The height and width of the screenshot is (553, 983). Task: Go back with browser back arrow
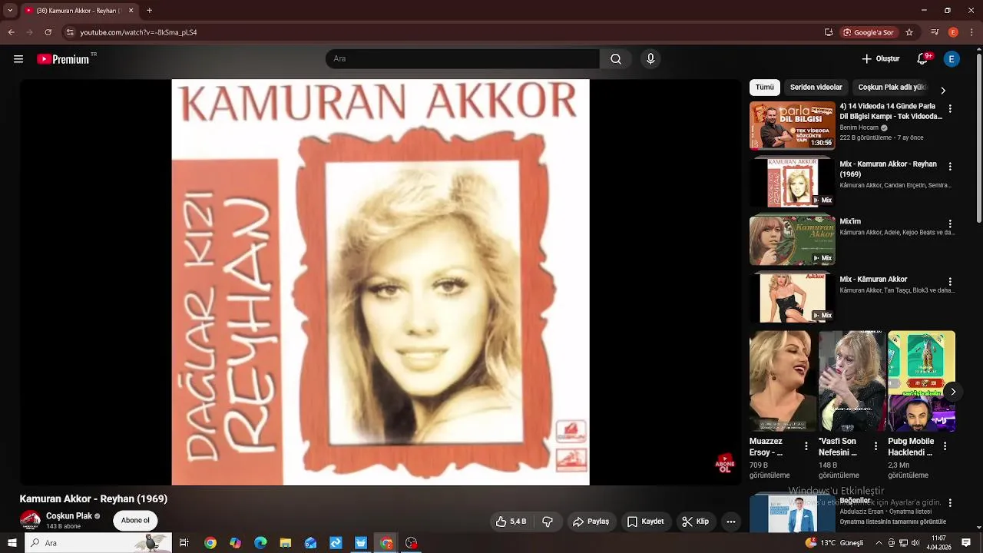(11, 32)
